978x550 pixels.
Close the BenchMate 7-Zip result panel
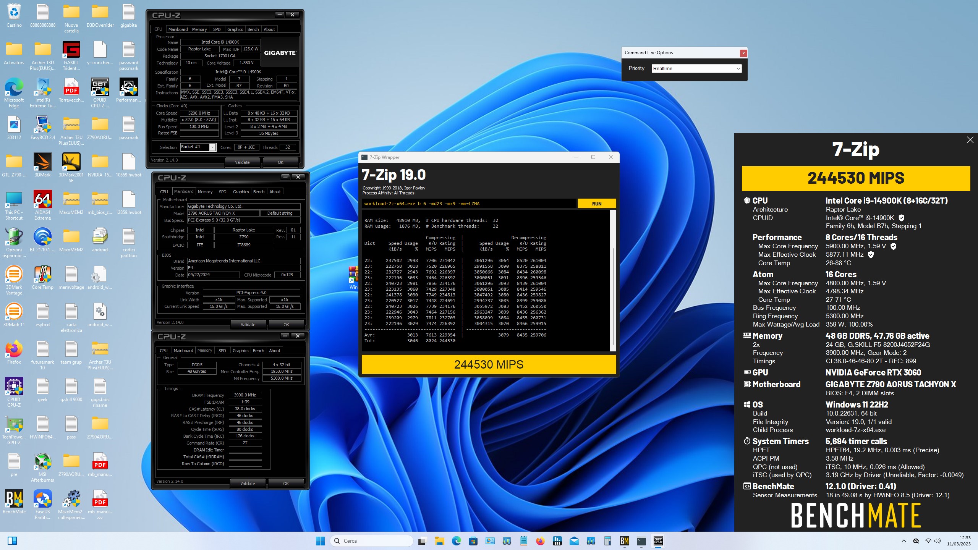tap(970, 140)
